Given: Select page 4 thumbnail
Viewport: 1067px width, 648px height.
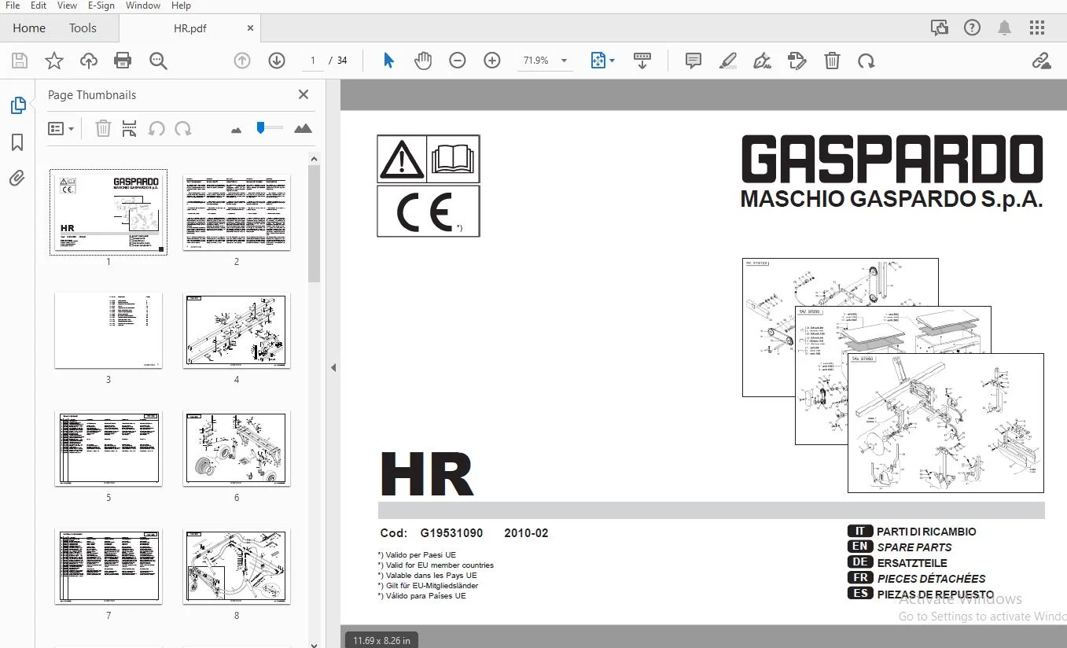Looking at the screenshot, I should pyautogui.click(x=237, y=330).
